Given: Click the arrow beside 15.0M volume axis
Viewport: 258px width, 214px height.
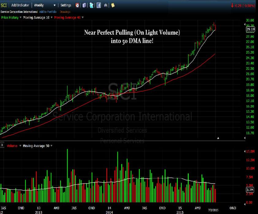Looking at the screenshot, I should (x=245, y=151).
